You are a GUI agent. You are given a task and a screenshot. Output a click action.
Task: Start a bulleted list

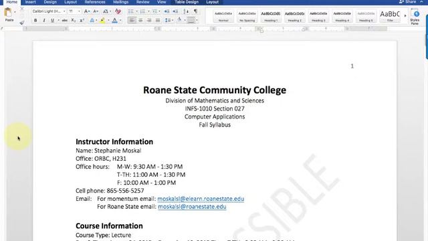coord(131,11)
